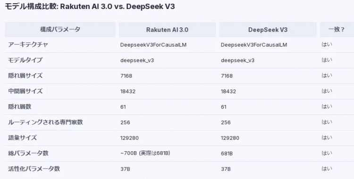Click the '総パラメータ数' row label
The width and height of the screenshot is (354, 179).
28,154
